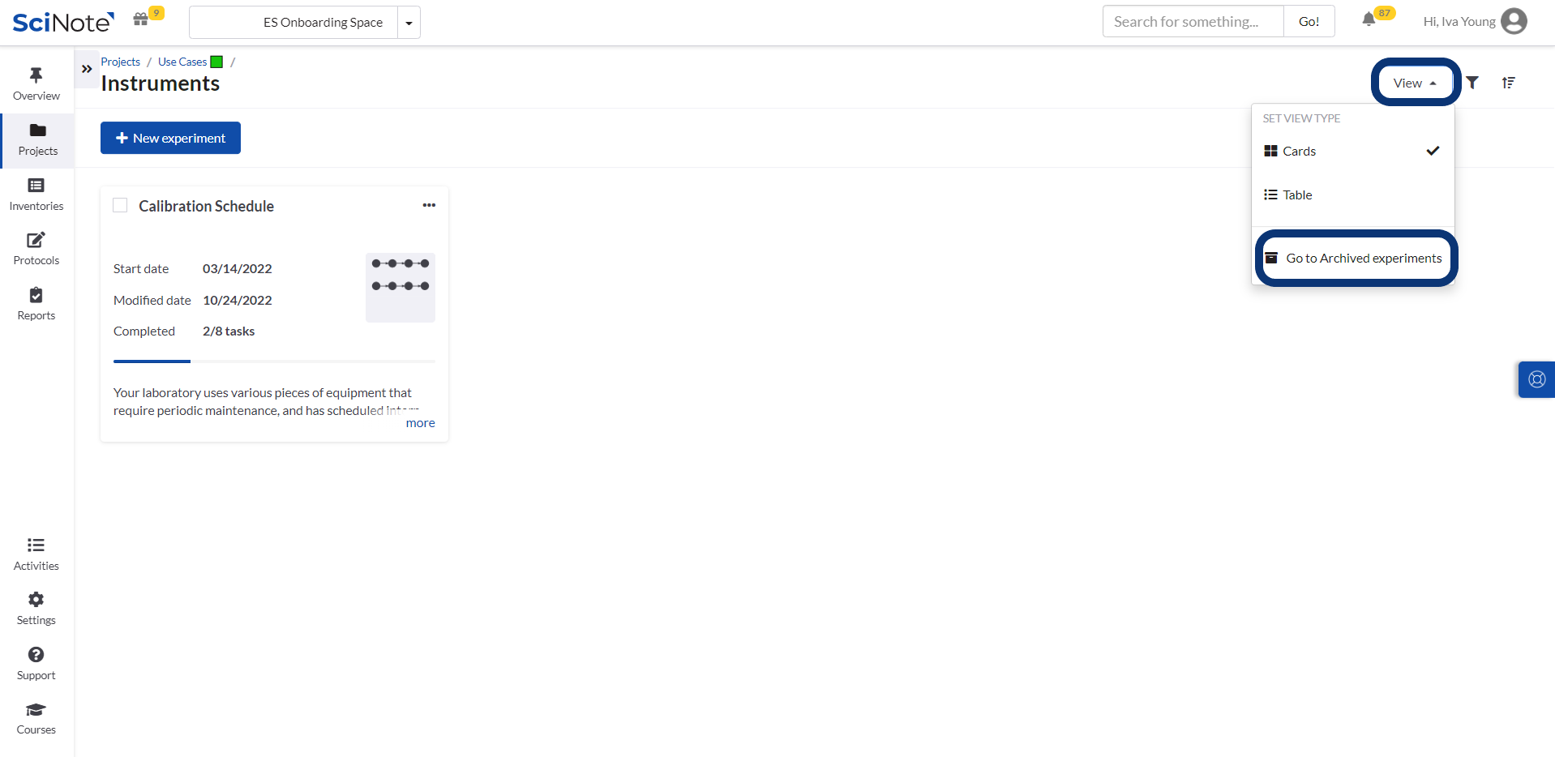Open ES Onboarding Space team dropdown

[x=409, y=23]
